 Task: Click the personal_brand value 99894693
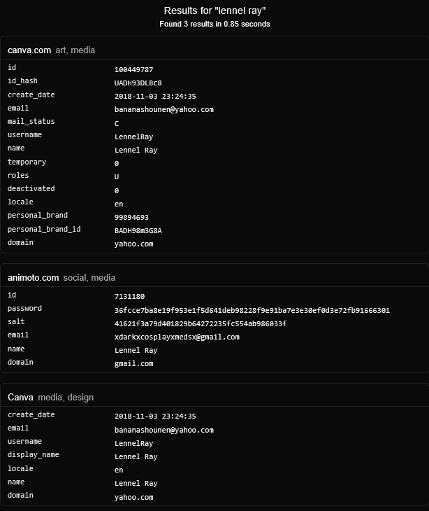(x=131, y=217)
